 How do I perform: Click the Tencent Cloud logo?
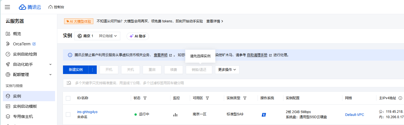(30, 7)
